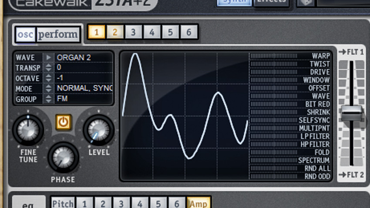Click the WINDOW slider bar

click(x=274, y=80)
